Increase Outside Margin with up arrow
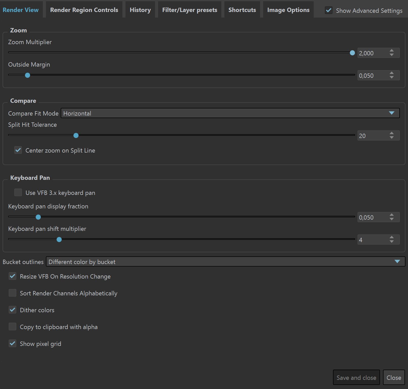The height and width of the screenshot is (389, 408). tap(392, 73)
